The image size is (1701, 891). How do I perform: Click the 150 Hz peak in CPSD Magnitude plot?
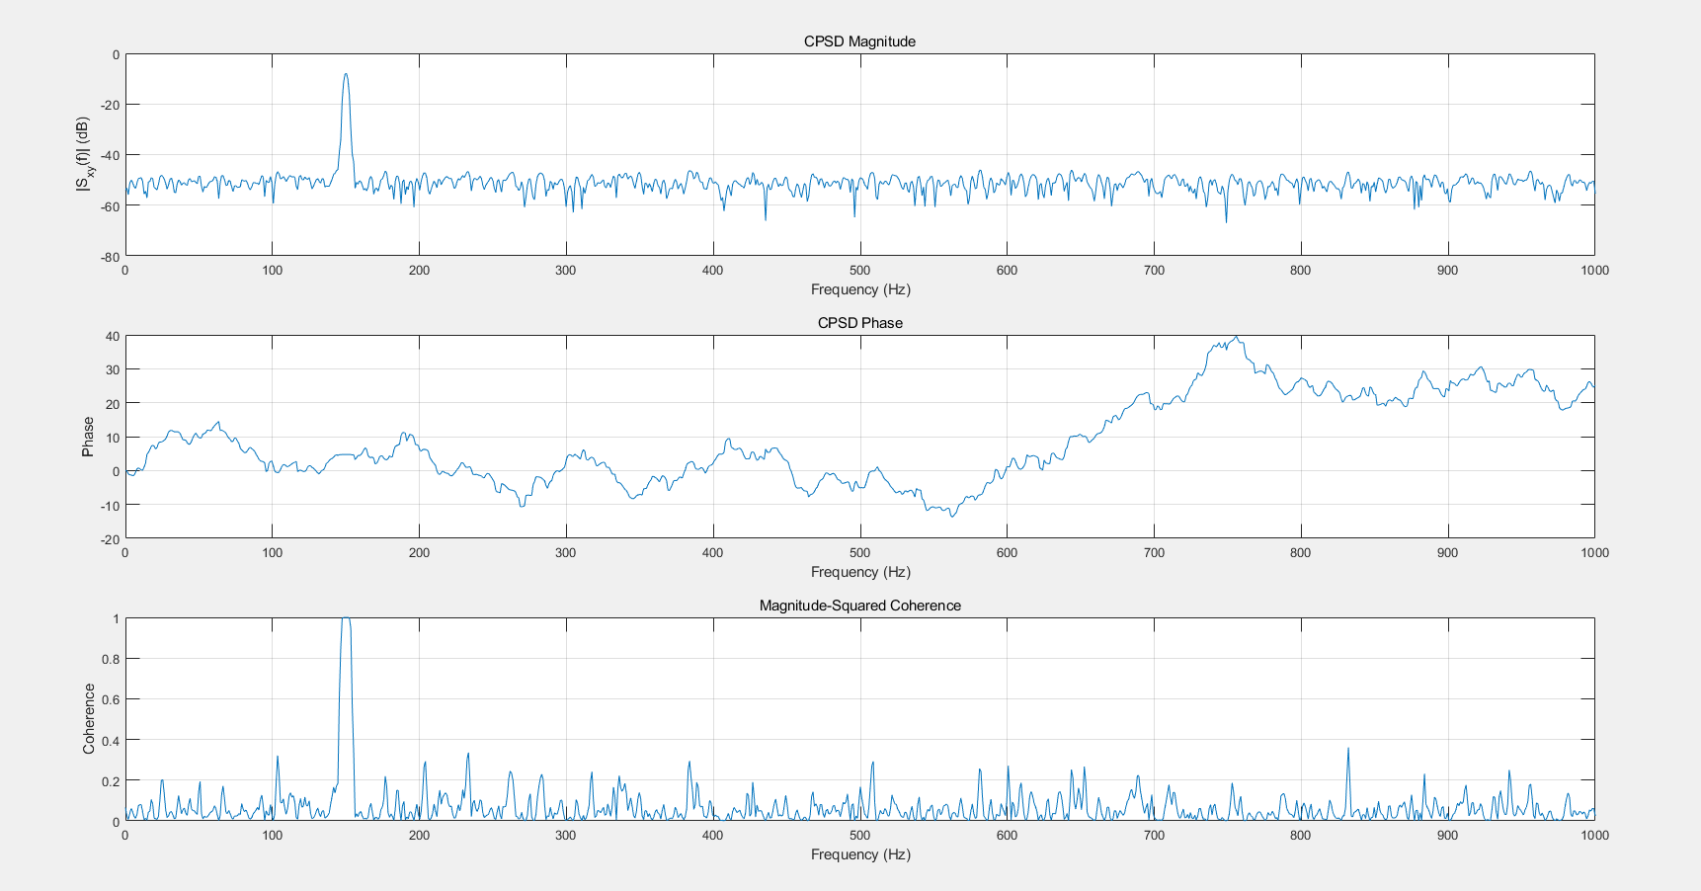[x=346, y=74]
